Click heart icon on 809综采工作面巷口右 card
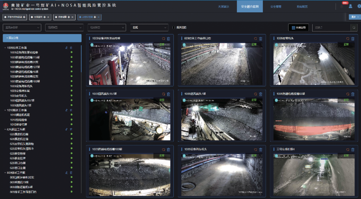 256,39
